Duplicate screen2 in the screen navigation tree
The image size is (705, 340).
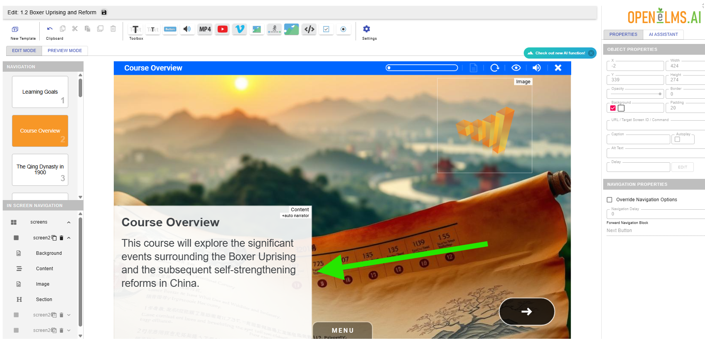[54, 238]
